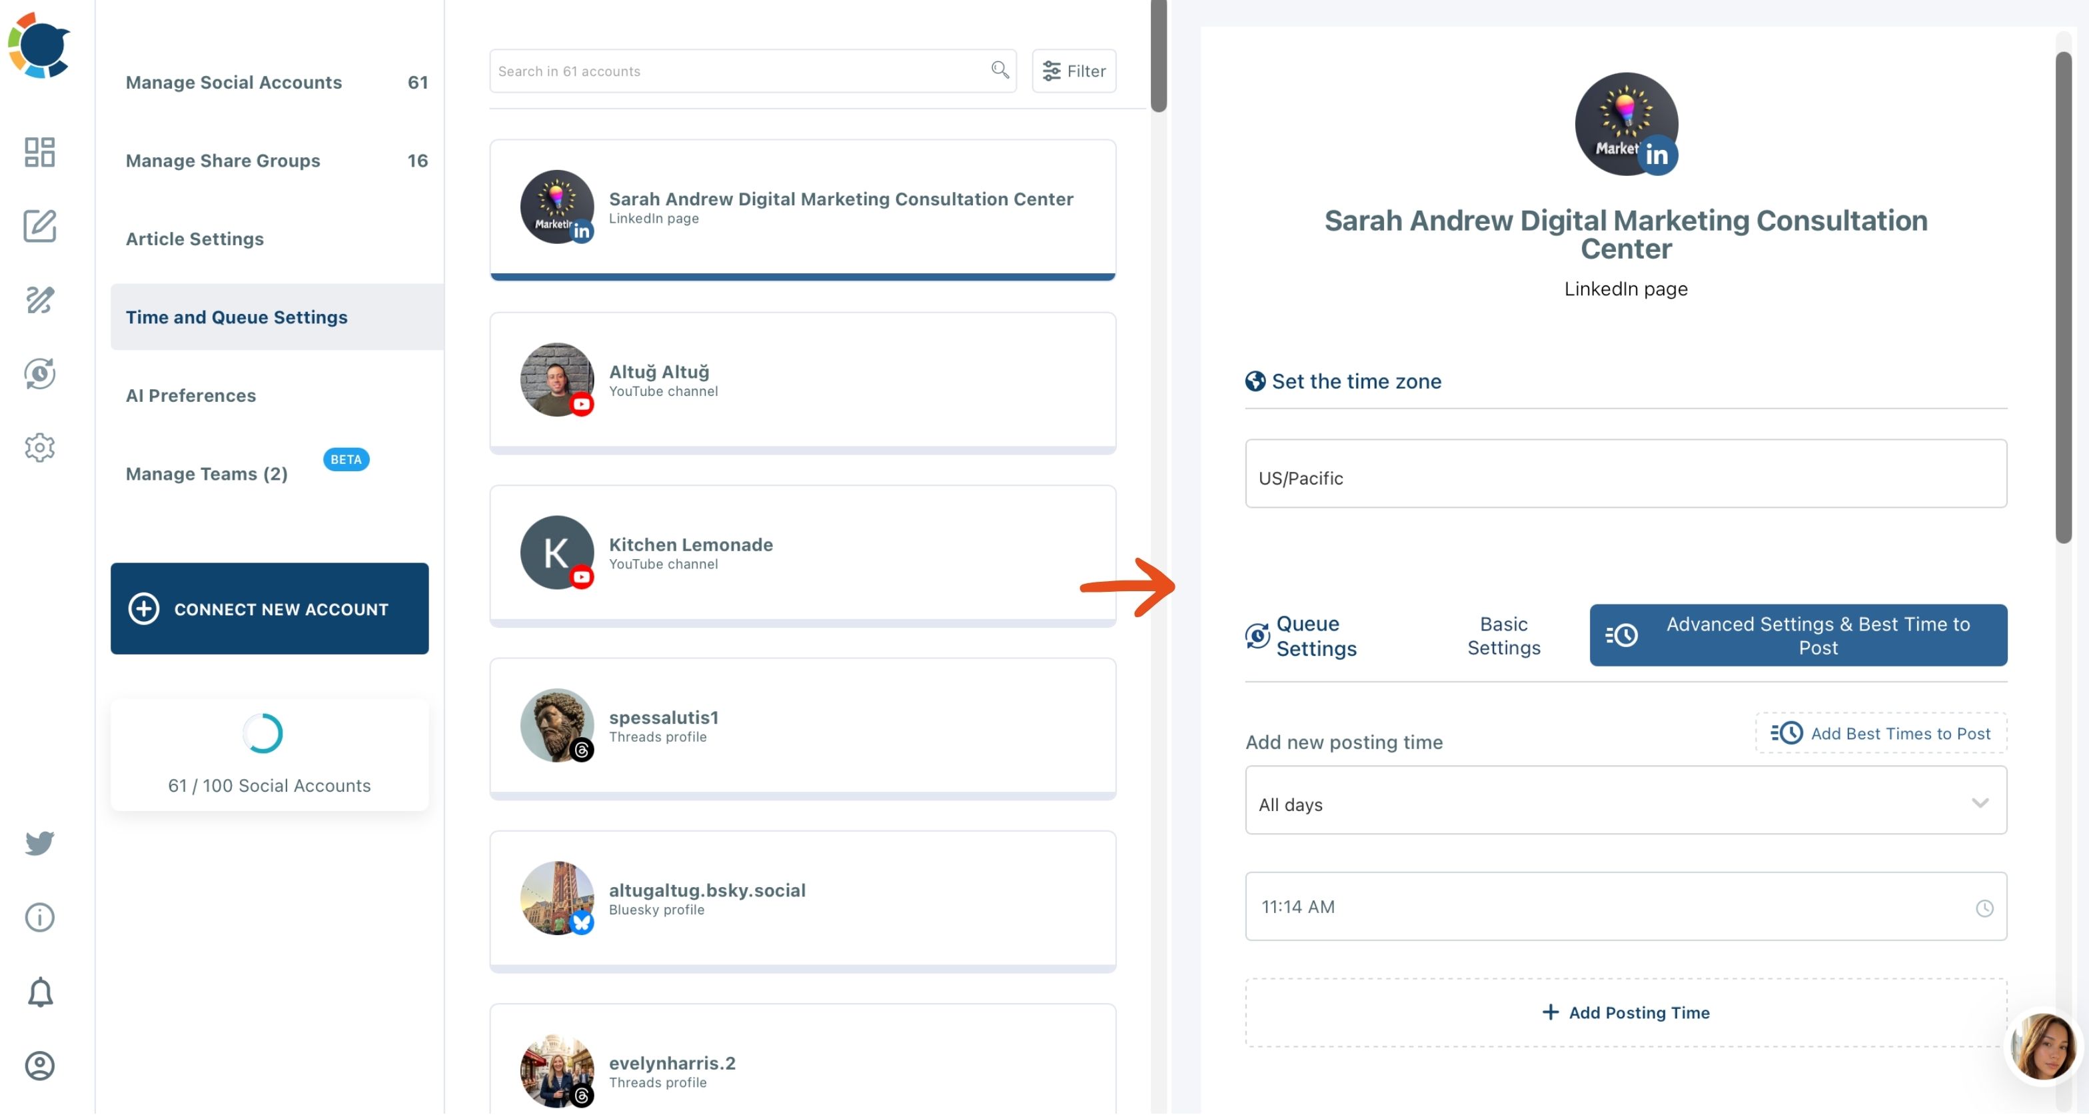Click Add Best Times to Post
Screen dimensions: 2089x1115
[x=1880, y=733]
